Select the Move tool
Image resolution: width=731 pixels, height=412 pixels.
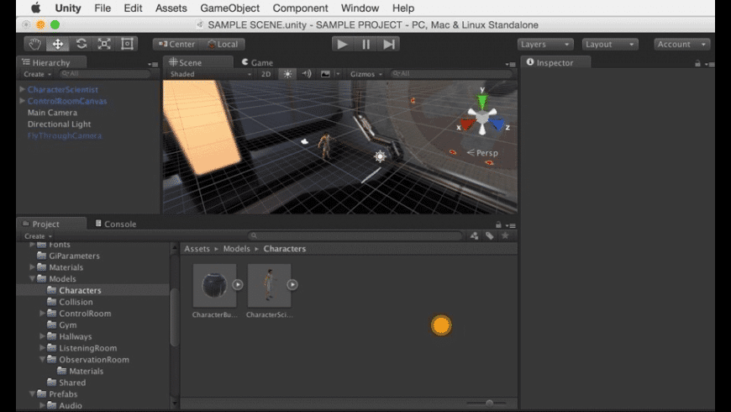point(58,44)
